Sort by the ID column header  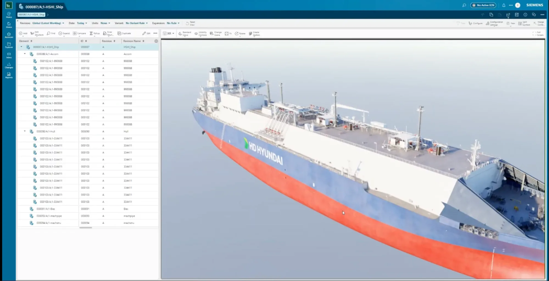[83, 41]
